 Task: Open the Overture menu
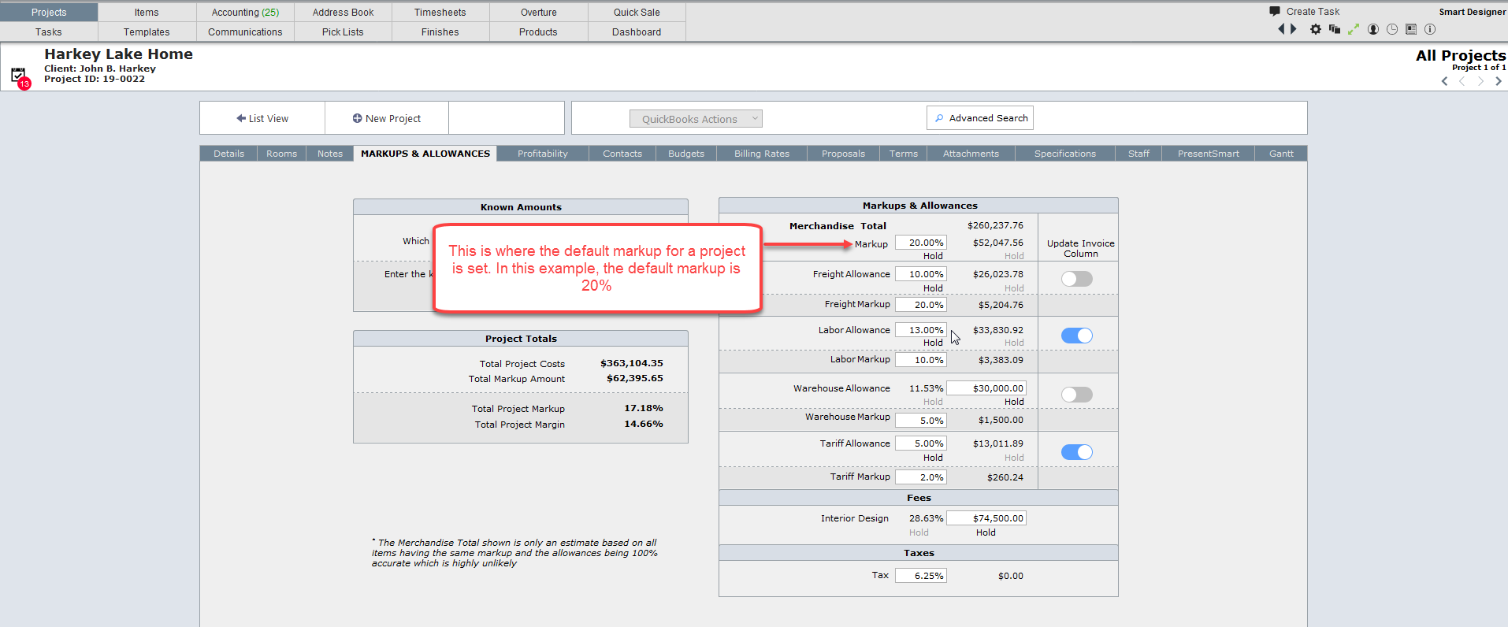[x=539, y=12]
